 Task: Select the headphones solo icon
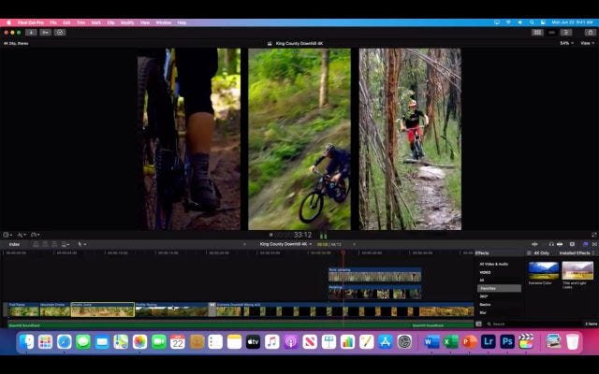pos(551,244)
